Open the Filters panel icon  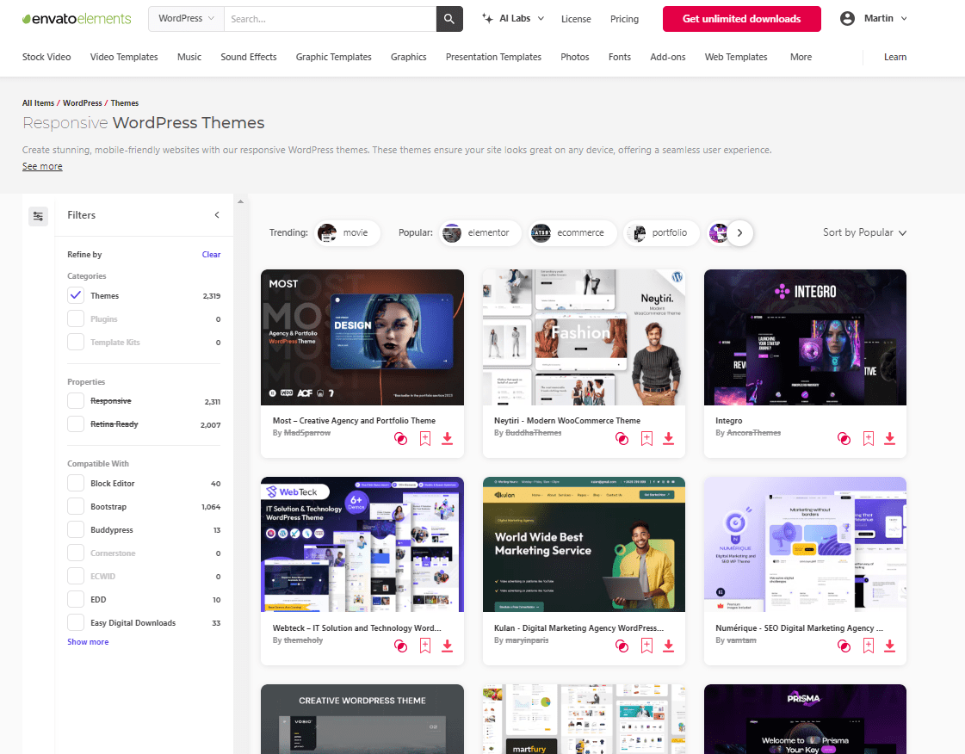[38, 215]
